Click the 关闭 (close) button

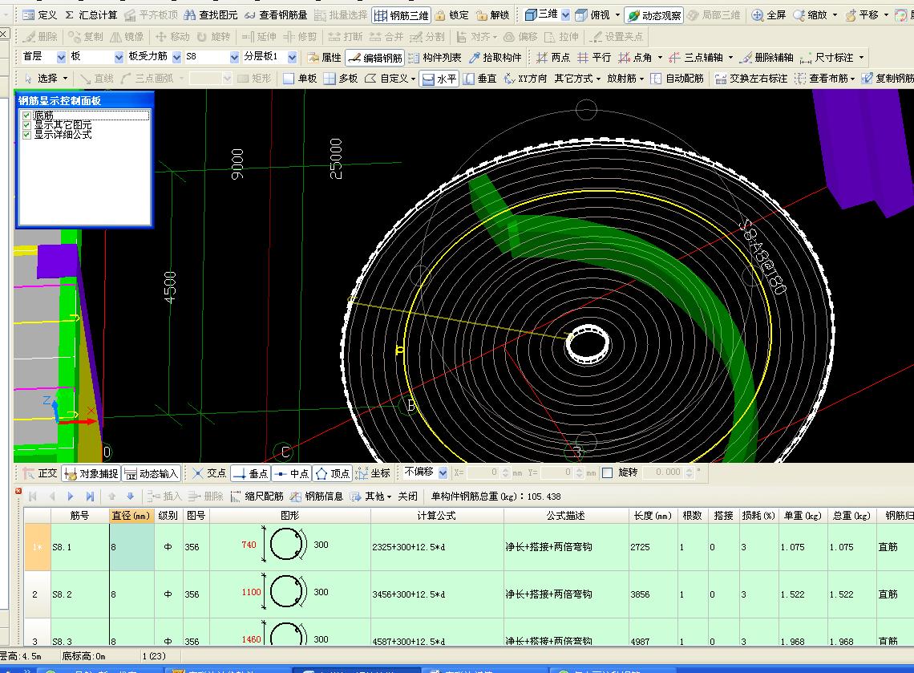407,497
